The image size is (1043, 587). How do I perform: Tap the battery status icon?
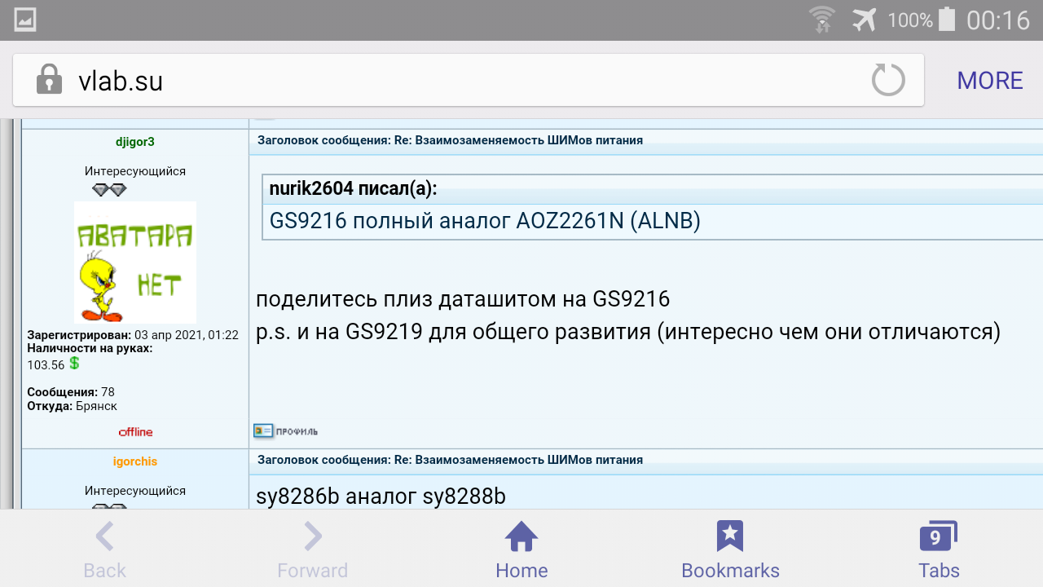pos(947,20)
